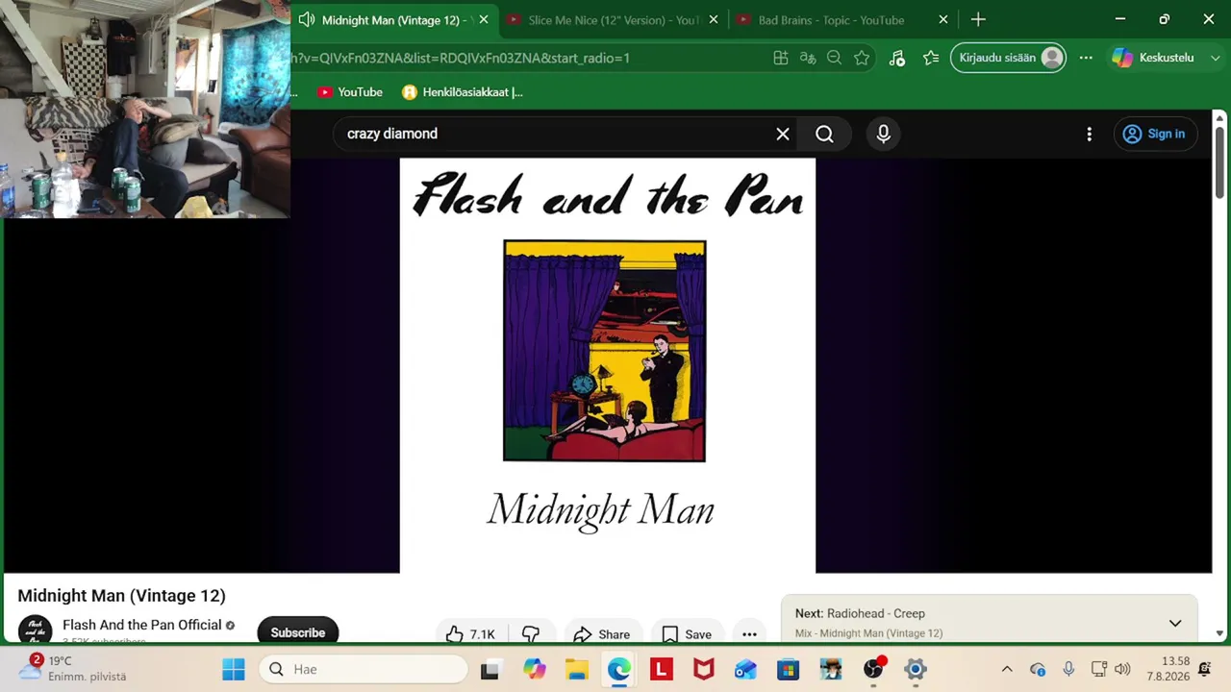This screenshot has width=1231, height=692.
Task: Open Flash And the Pan Official channel
Action: (142, 625)
